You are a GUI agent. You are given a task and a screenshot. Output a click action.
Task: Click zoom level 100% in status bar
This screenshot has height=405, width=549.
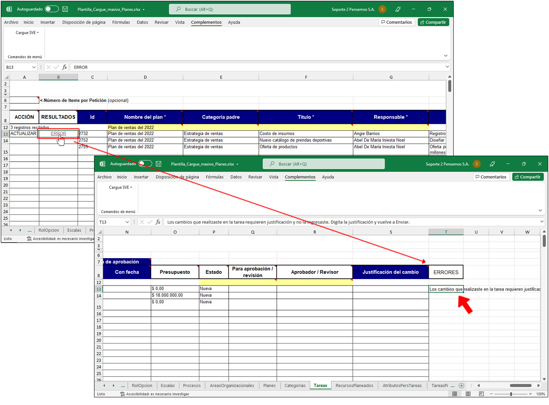(541, 394)
